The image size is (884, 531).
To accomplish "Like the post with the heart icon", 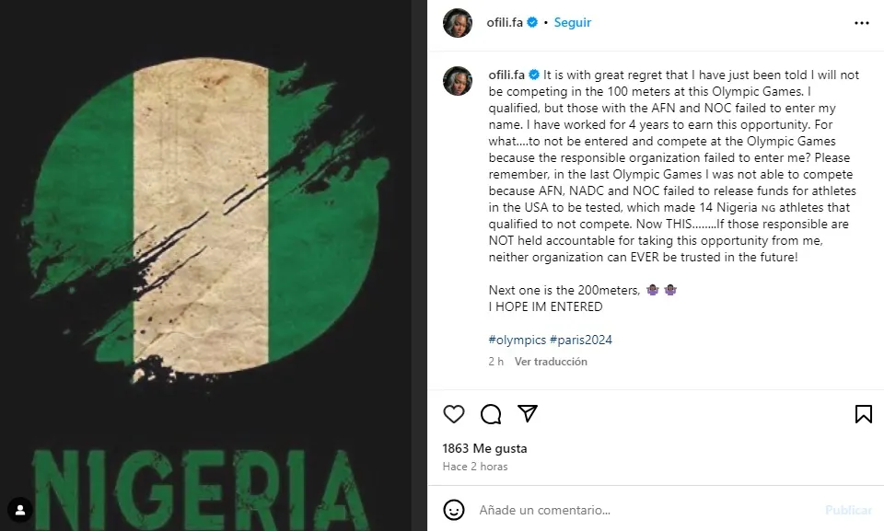I will pos(454,414).
